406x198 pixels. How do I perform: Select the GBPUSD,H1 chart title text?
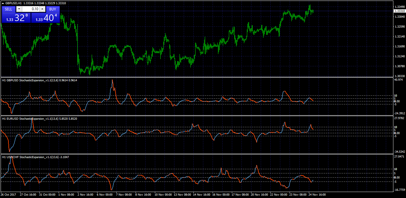click(13, 3)
